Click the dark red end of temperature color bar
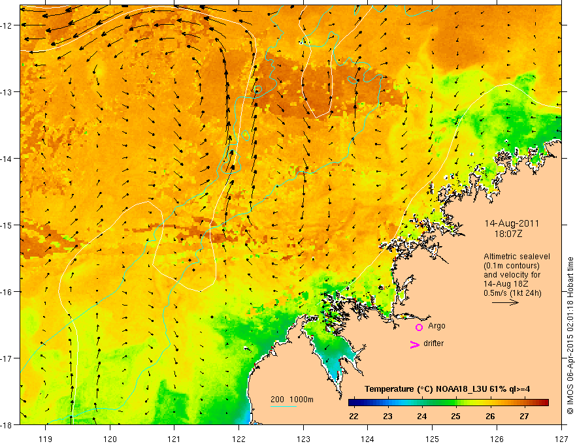Viewport: 575px width, 444px height. click(544, 403)
